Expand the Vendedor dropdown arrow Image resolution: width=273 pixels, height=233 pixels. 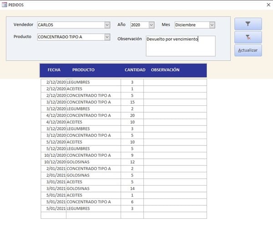[x=107, y=25]
